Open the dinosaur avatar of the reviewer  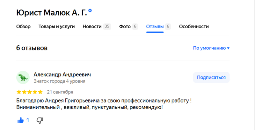(x=23, y=77)
